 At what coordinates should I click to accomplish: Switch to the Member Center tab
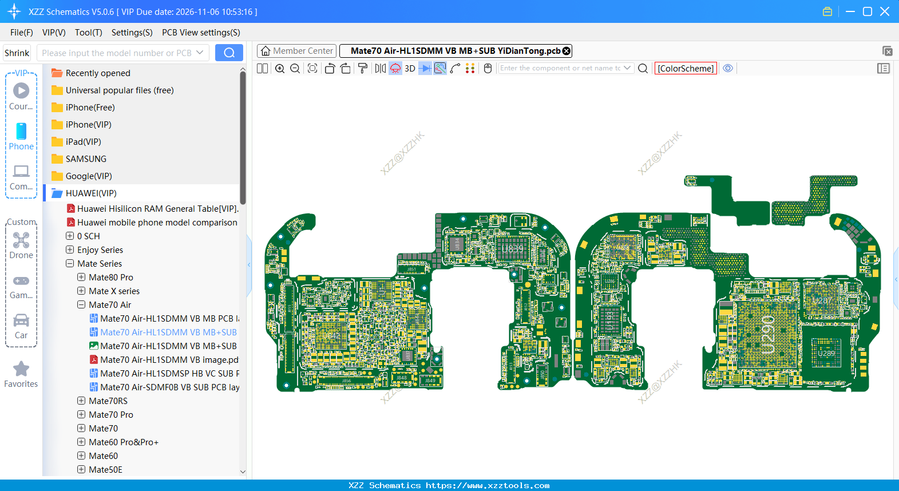(297, 51)
